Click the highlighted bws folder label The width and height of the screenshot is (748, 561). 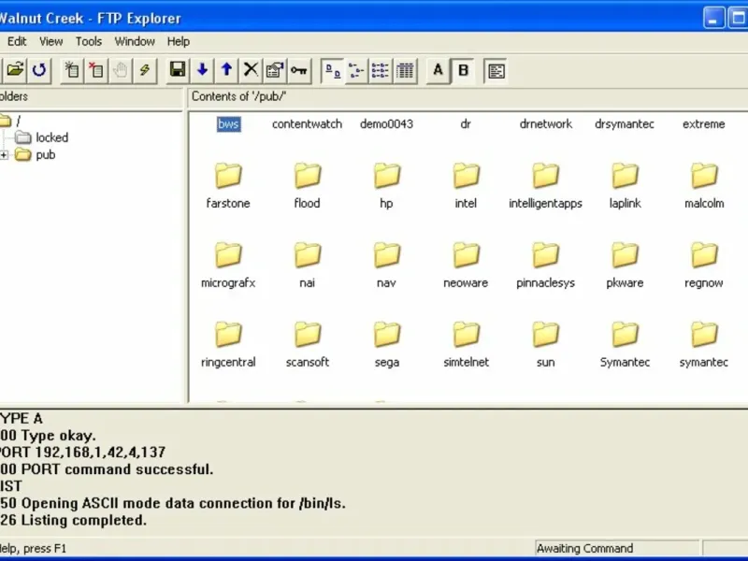coord(228,124)
